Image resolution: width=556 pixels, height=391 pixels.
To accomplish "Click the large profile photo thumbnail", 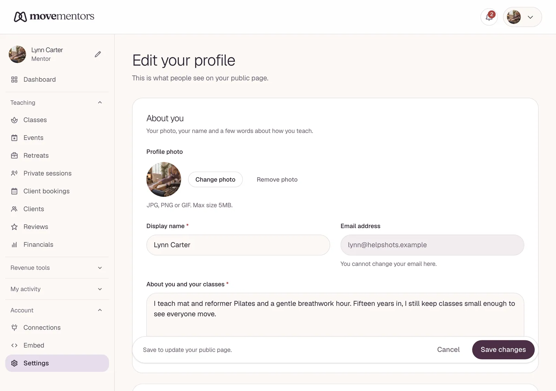I will tap(164, 179).
